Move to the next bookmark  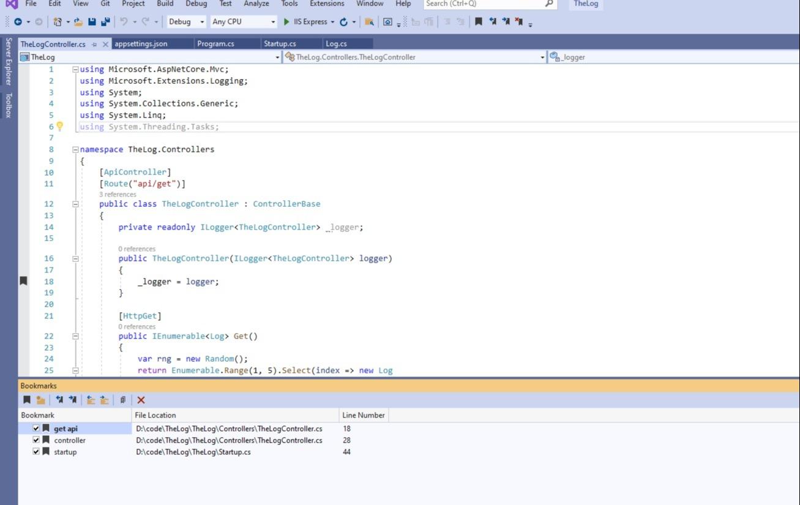tap(72, 400)
